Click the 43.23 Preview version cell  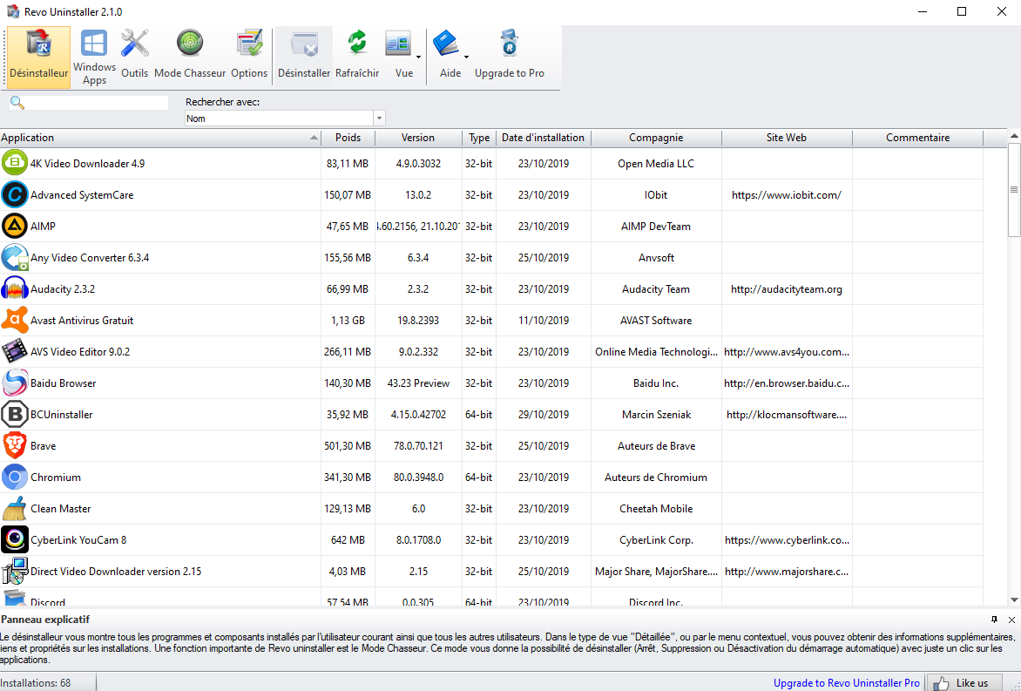418,383
